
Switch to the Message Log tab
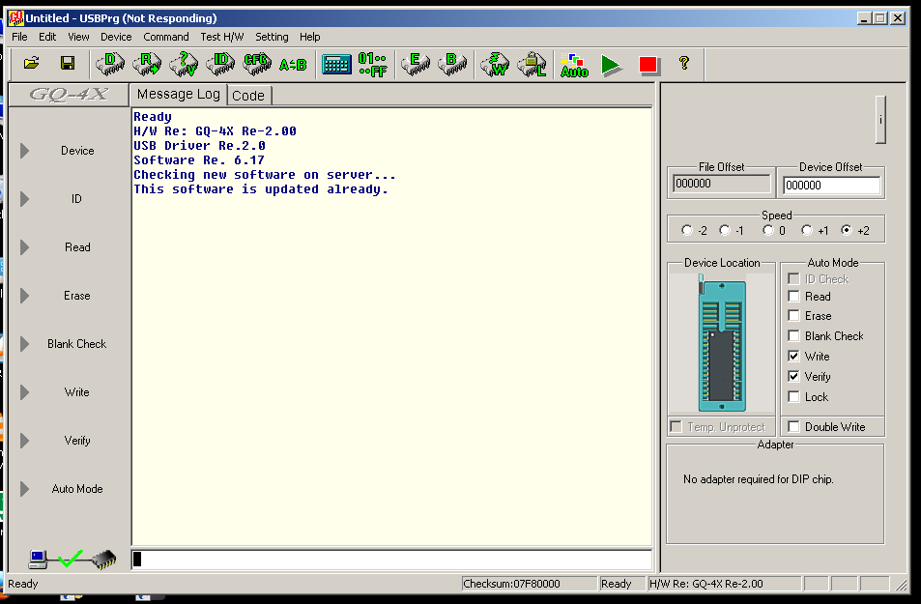(179, 94)
